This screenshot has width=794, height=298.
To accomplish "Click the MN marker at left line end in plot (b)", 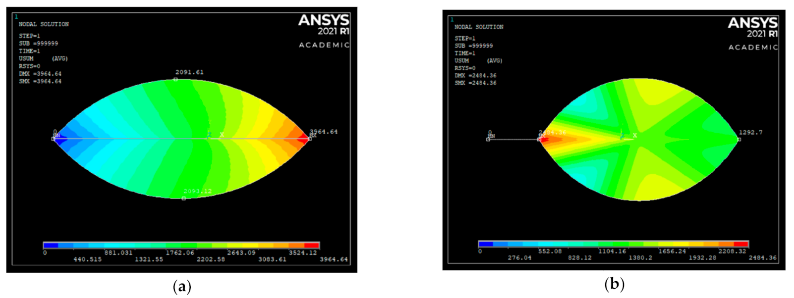I will pyautogui.click(x=490, y=137).
